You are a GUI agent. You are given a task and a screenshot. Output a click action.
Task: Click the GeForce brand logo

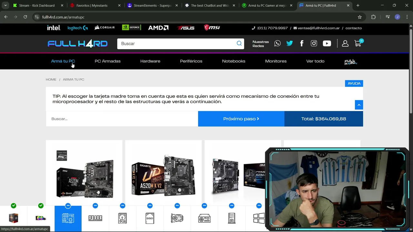[131, 27]
